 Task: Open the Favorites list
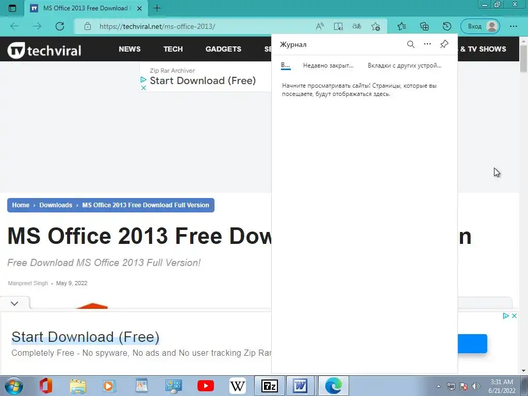pyautogui.click(x=401, y=26)
